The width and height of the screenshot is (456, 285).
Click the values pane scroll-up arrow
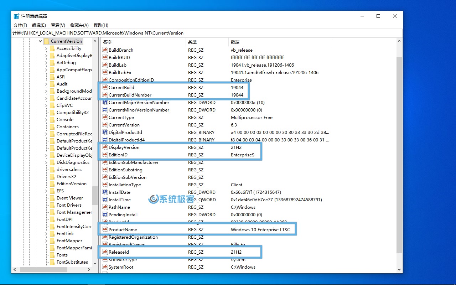tap(399, 41)
